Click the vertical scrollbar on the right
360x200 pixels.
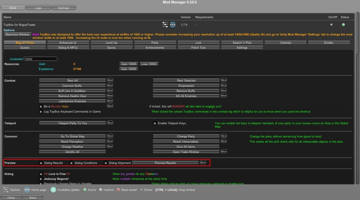[357, 32]
